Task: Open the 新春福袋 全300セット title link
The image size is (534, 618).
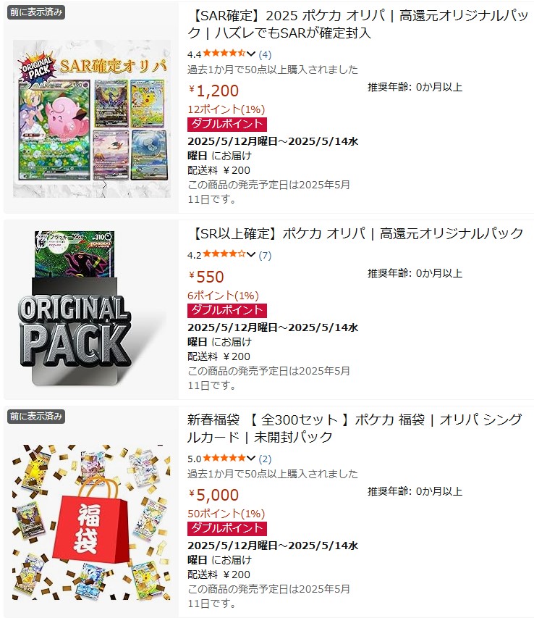Action: point(355,428)
